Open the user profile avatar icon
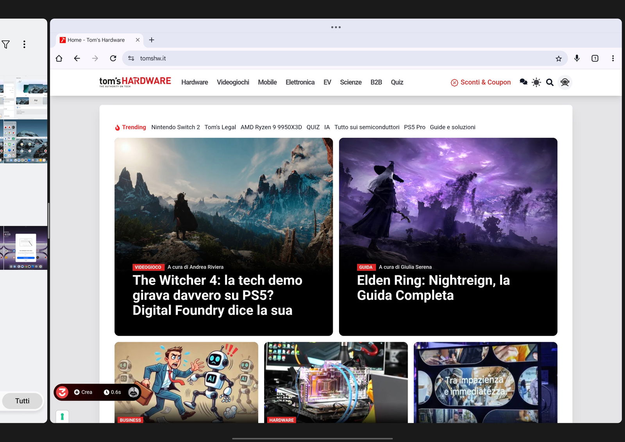The image size is (625, 442). [565, 82]
